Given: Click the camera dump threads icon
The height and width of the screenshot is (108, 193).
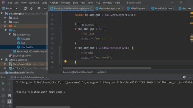Looking at the screenshot, I should coord(3,95).
